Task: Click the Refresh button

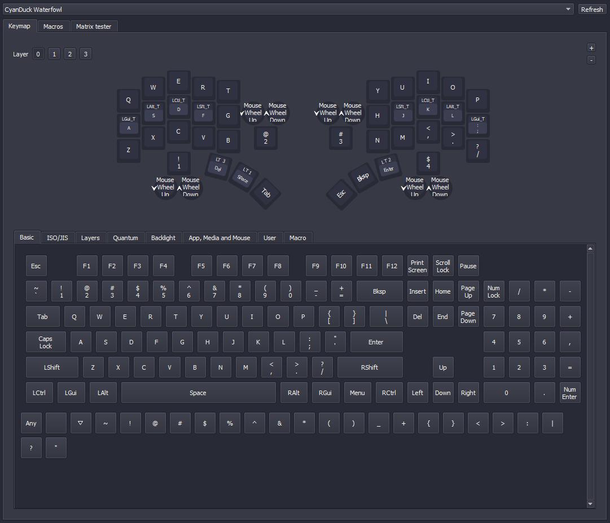Action: 591,10
